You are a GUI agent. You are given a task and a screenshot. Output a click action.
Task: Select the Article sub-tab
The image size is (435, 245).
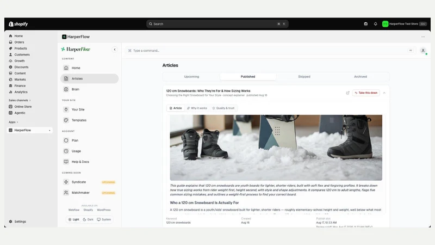coord(176,108)
